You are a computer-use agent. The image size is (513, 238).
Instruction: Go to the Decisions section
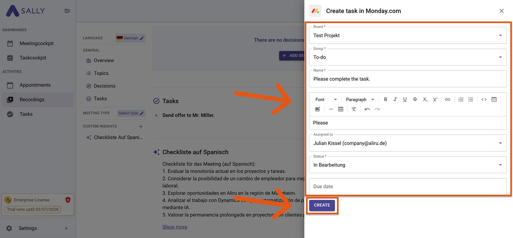[x=104, y=86]
